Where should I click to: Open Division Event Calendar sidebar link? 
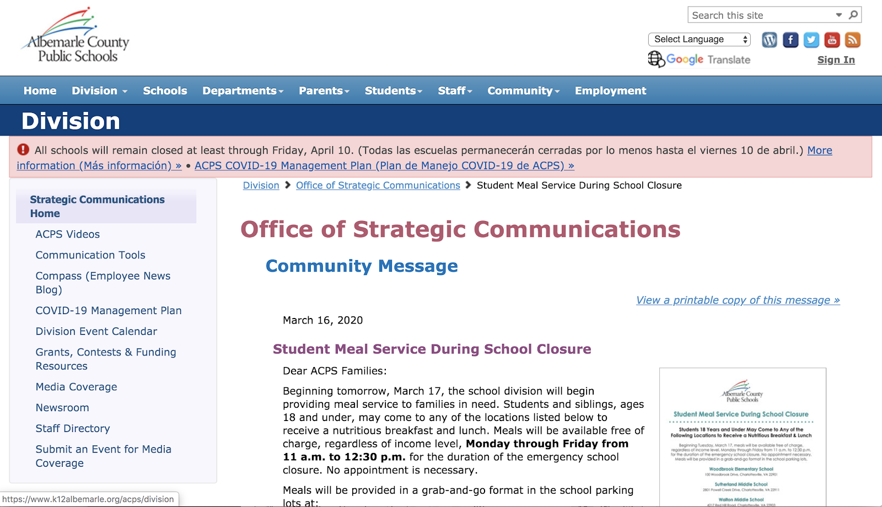(96, 331)
